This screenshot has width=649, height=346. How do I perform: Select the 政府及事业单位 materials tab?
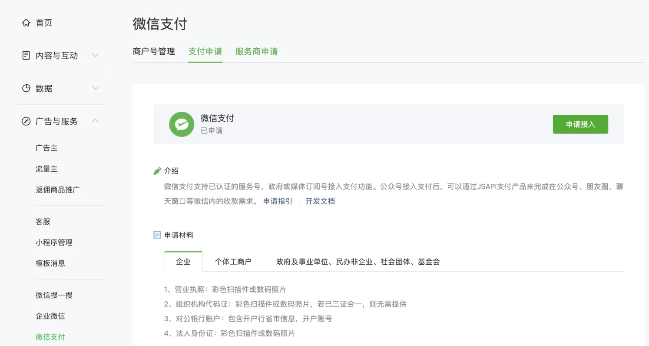358,262
